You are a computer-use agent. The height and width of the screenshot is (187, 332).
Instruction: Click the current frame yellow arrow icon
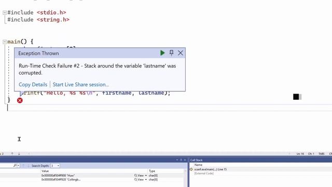tap(191, 169)
